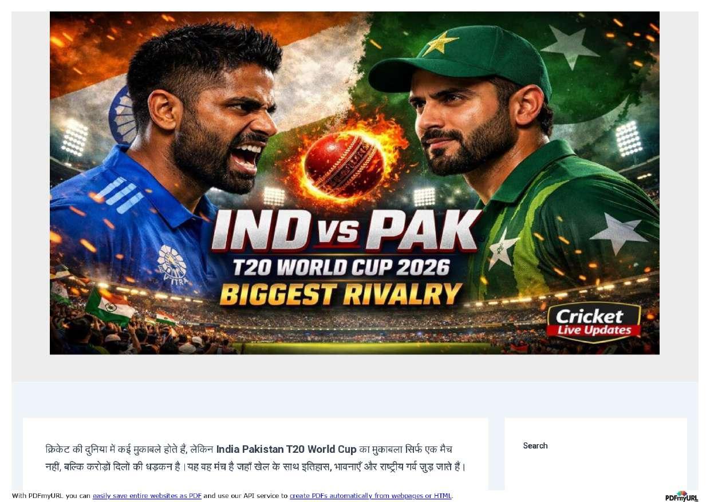Click the Cricket Live Updates badge
The image size is (710, 502).
(594, 322)
